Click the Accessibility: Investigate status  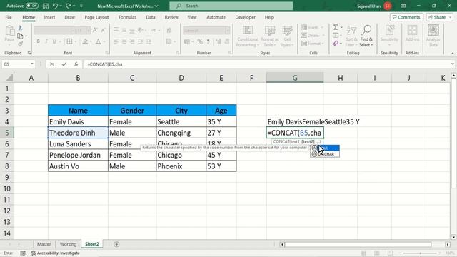[x=56, y=253]
